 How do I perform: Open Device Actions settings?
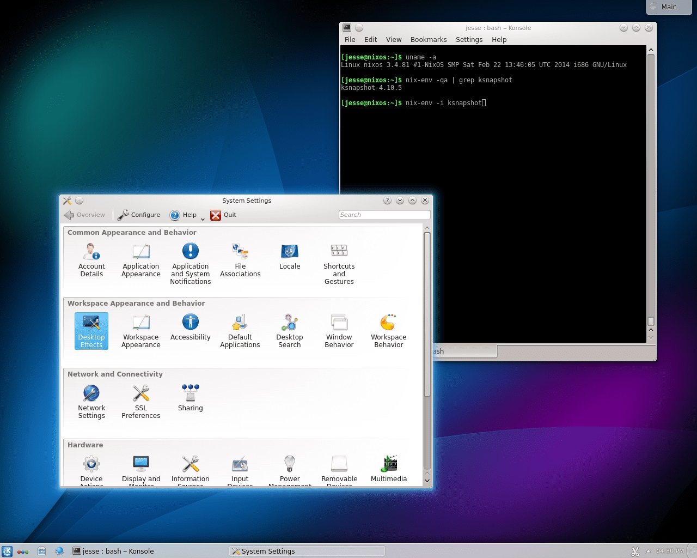[91, 470]
